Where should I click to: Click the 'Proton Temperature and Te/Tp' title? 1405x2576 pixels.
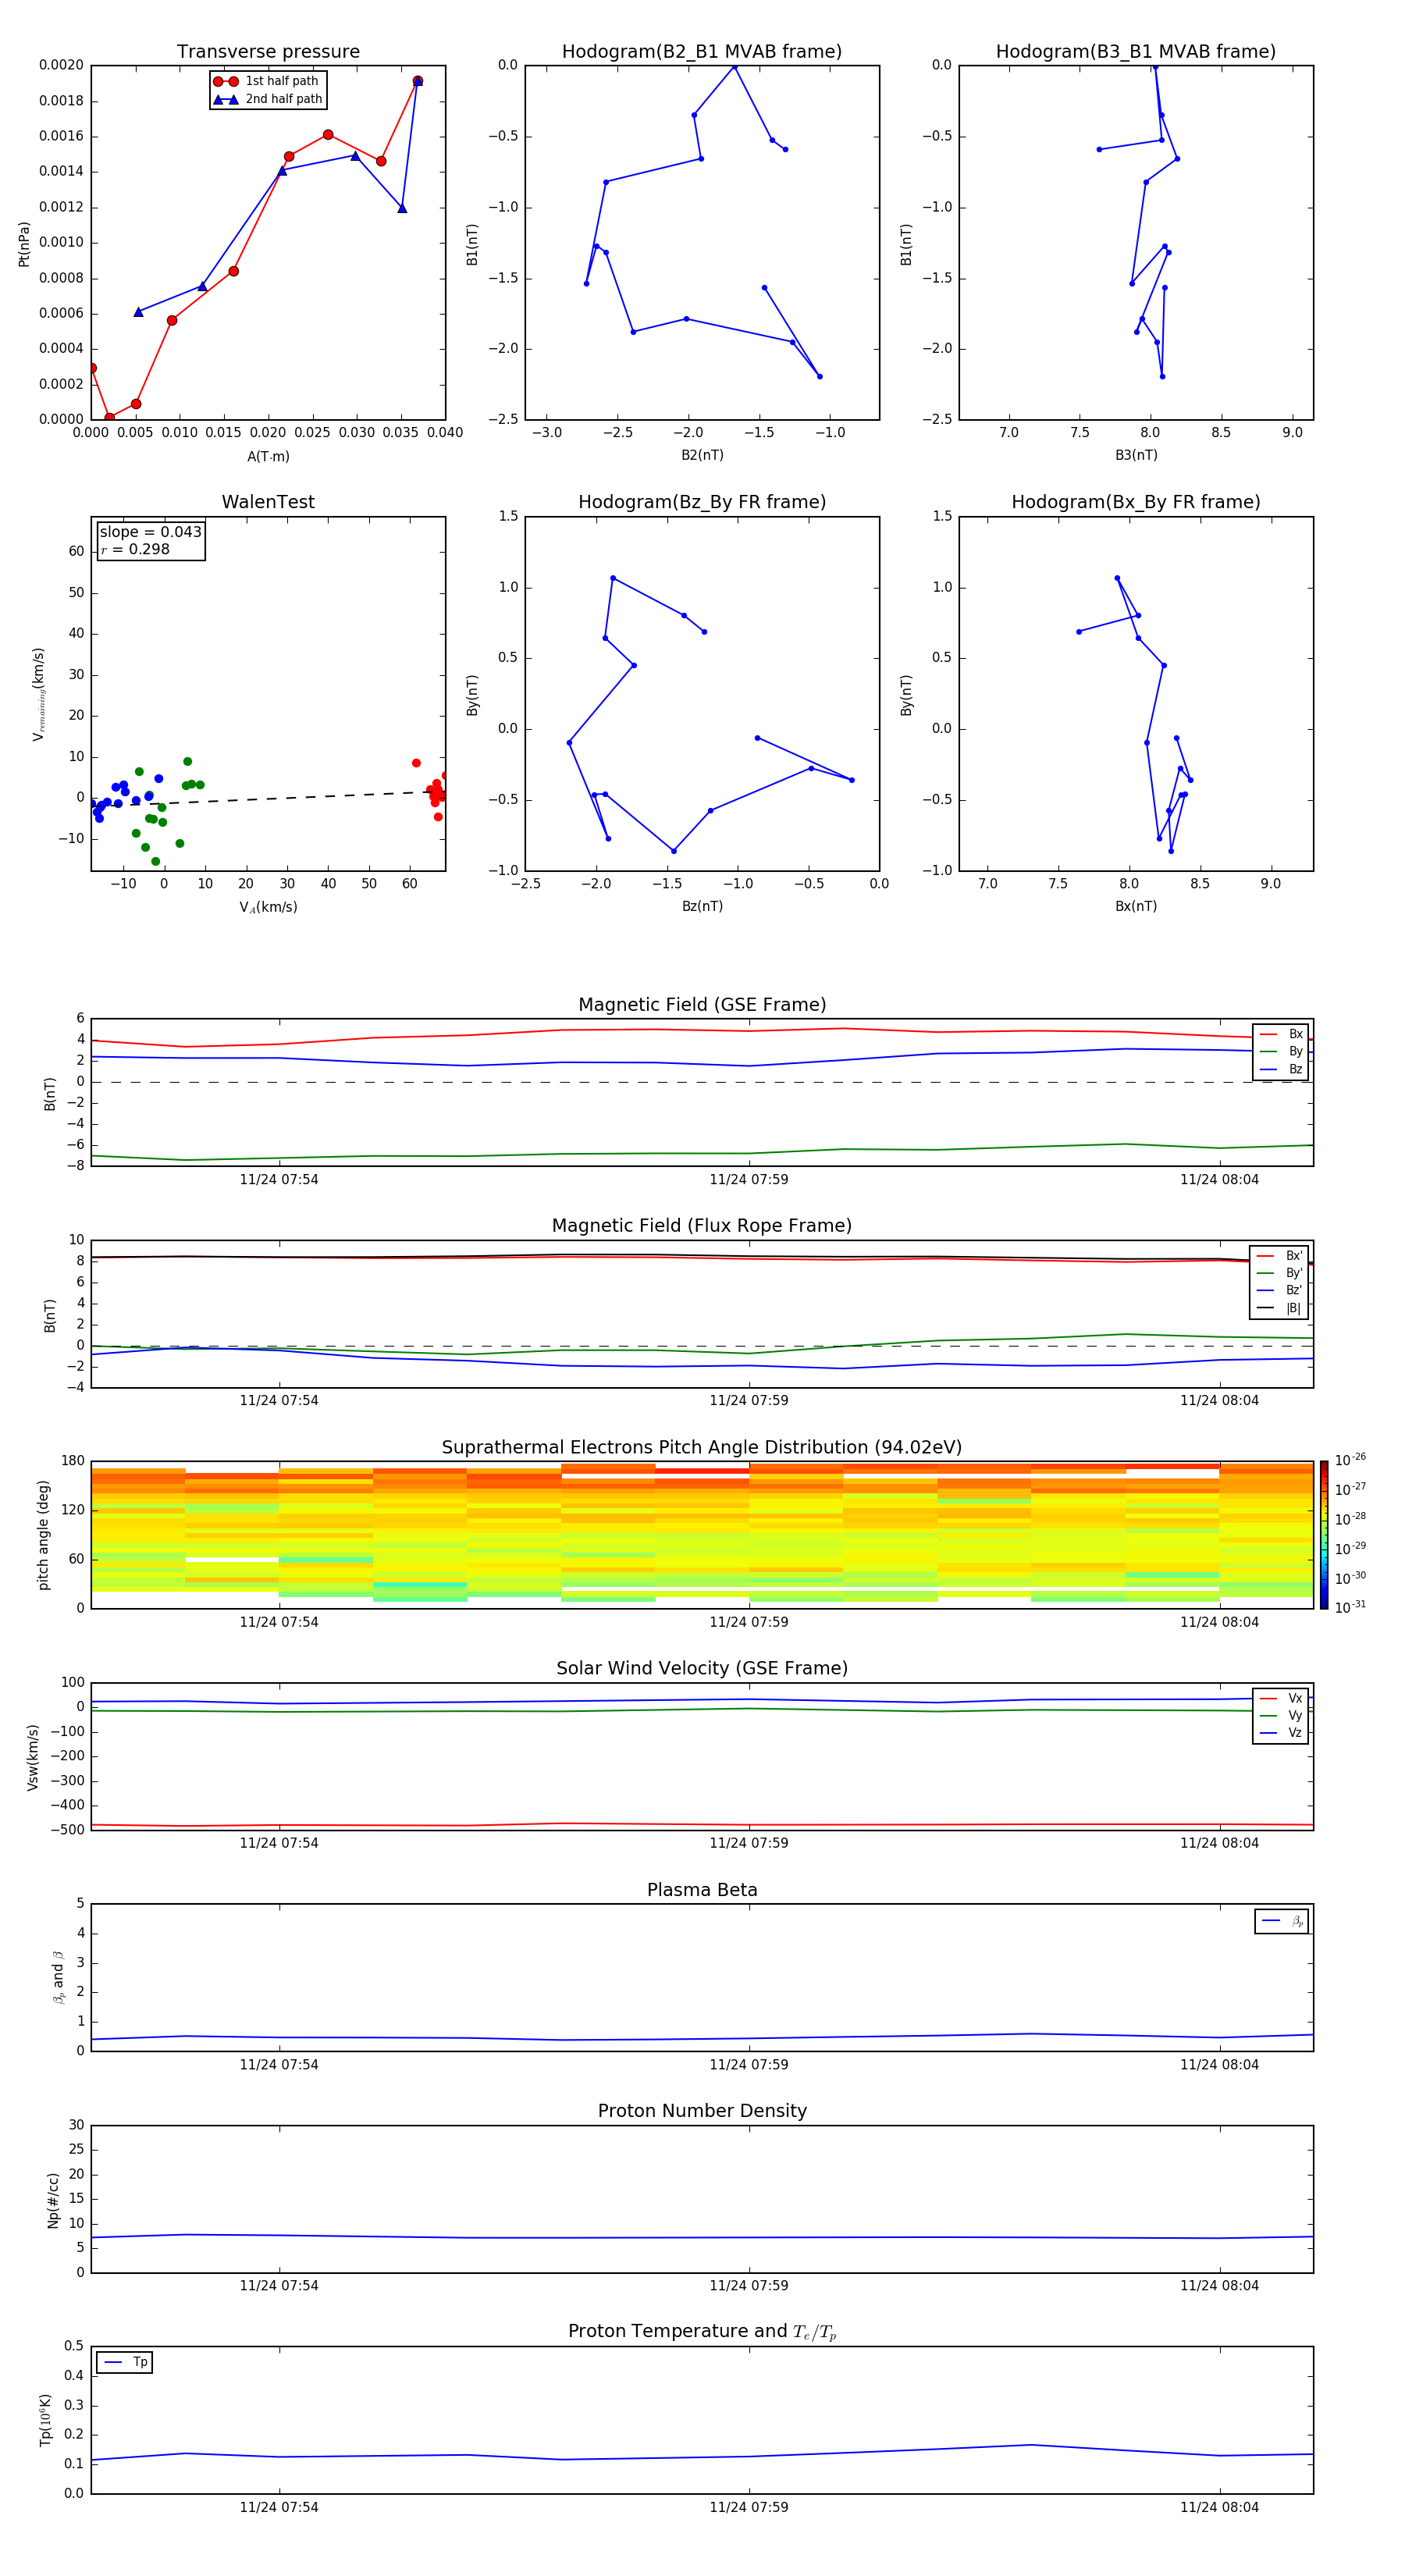click(x=702, y=2332)
